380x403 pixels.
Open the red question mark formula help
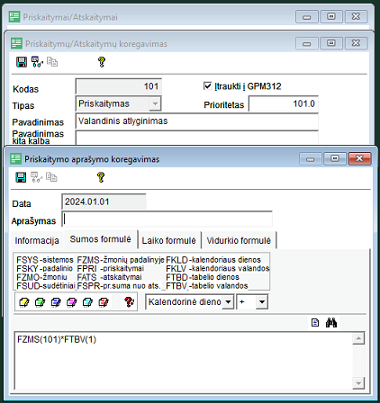click(x=129, y=302)
